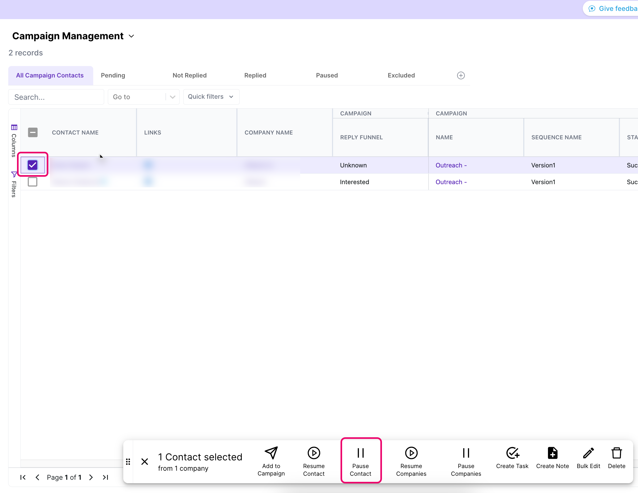The height and width of the screenshot is (493, 638).
Task: Click in the Search field
Action: pyautogui.click(x=56, y=97)
